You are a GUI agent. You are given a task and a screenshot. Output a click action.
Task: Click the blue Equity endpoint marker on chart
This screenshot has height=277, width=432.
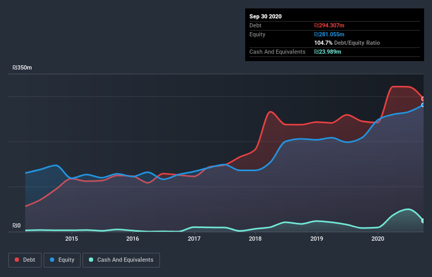tap(423, 105)
